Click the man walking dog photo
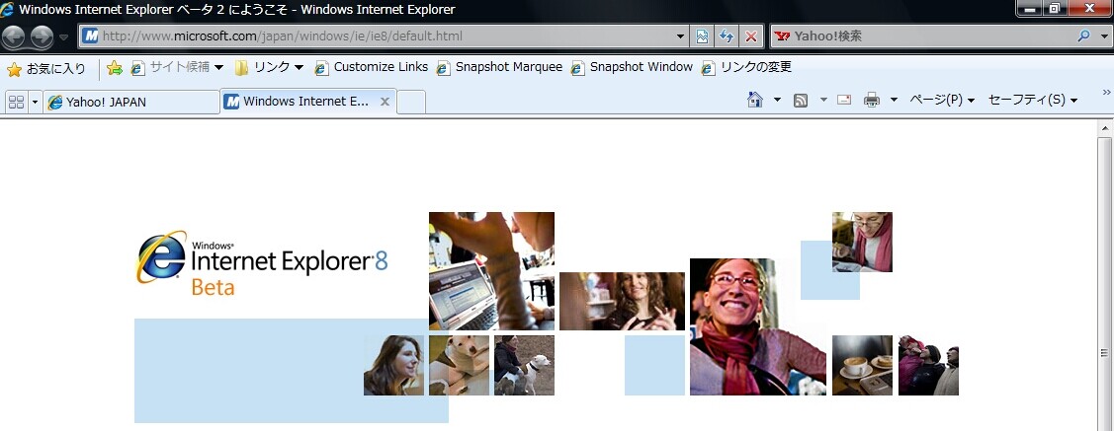Viewport: 1114px width, 431px height. coord(524,365)
